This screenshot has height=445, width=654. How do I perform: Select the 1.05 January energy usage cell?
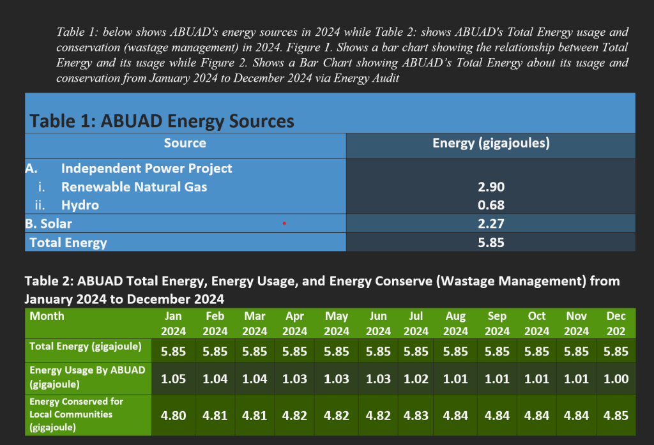tap(173, 378)
